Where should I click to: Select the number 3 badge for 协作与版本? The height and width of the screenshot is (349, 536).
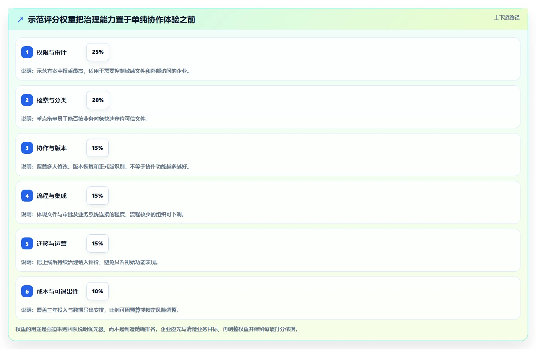tap(27, 148)
